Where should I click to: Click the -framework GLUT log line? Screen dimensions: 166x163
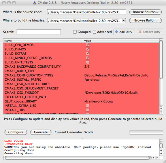[x=18, y=144]
